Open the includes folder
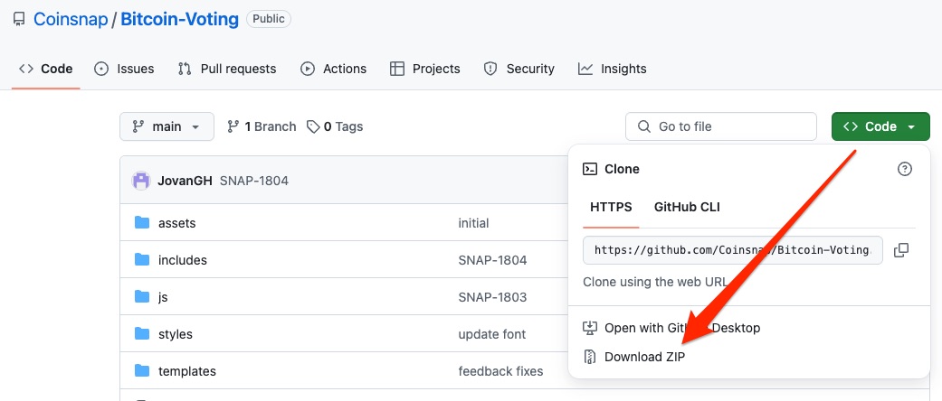The width and height of the screenshot is (942, 401). 183,260
